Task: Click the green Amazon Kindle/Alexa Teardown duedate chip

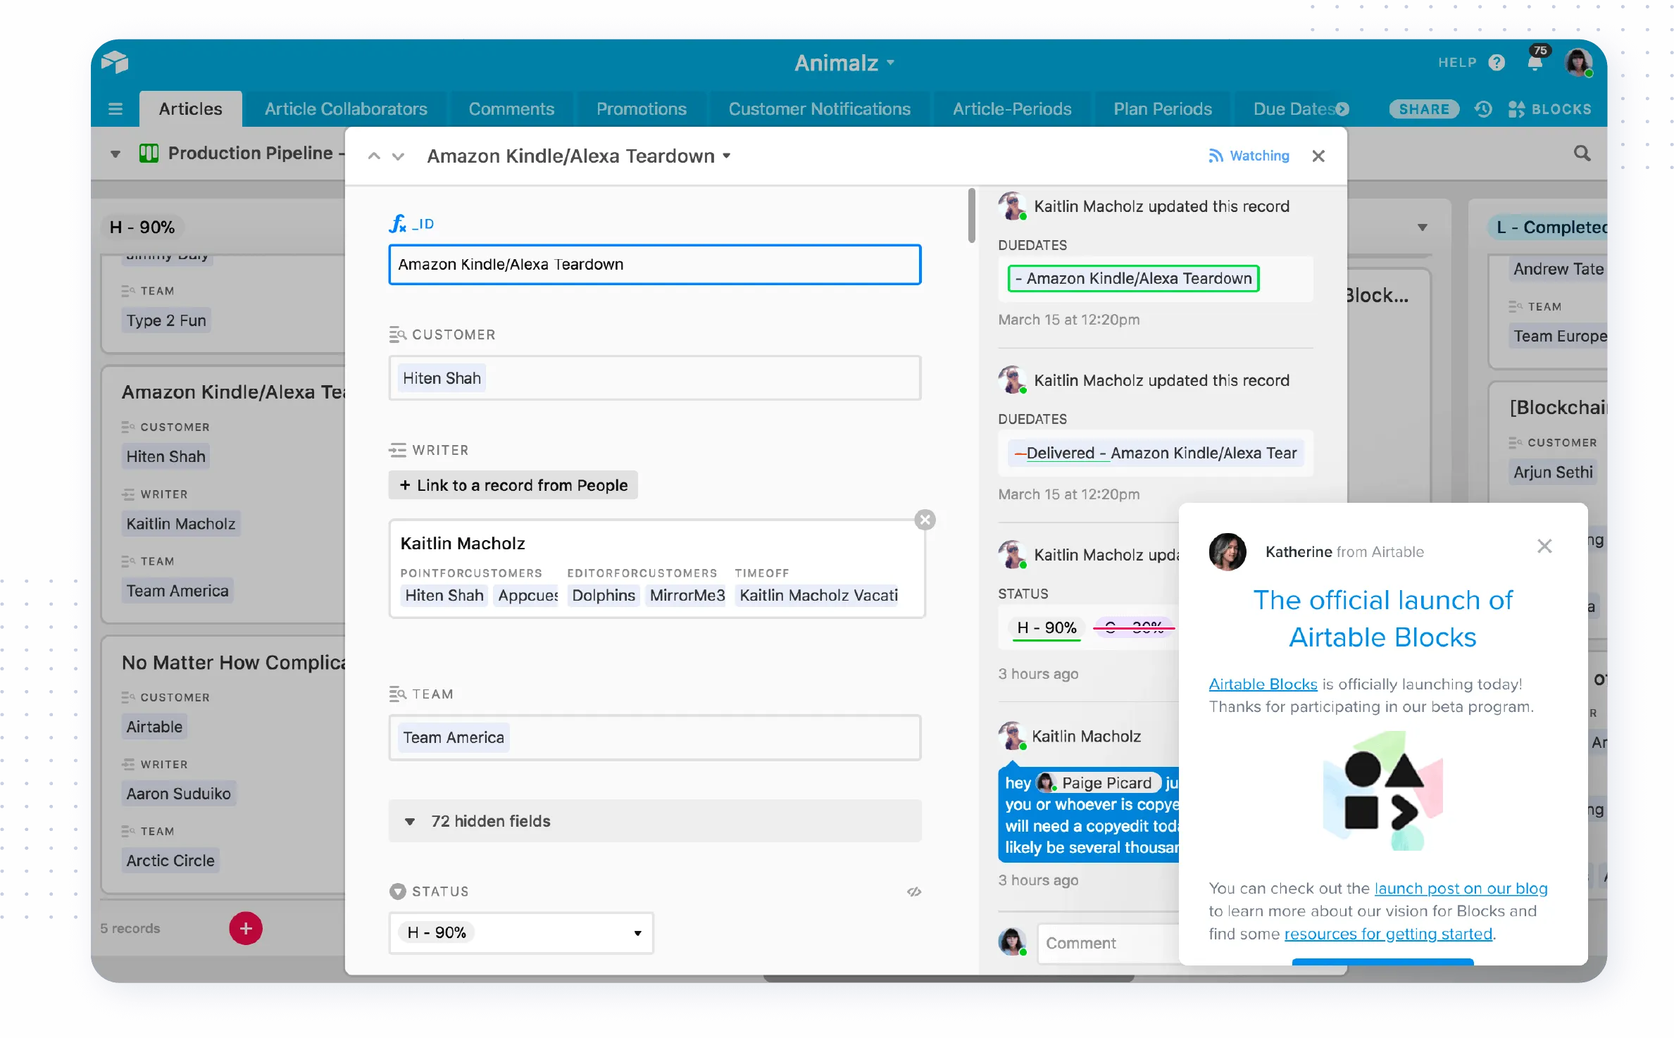Action: [1133, 279]
